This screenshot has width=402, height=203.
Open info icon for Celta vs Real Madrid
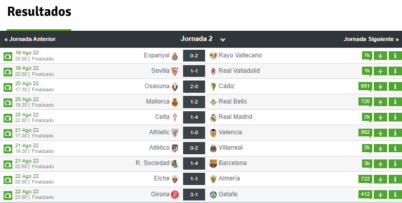point(395,117)
